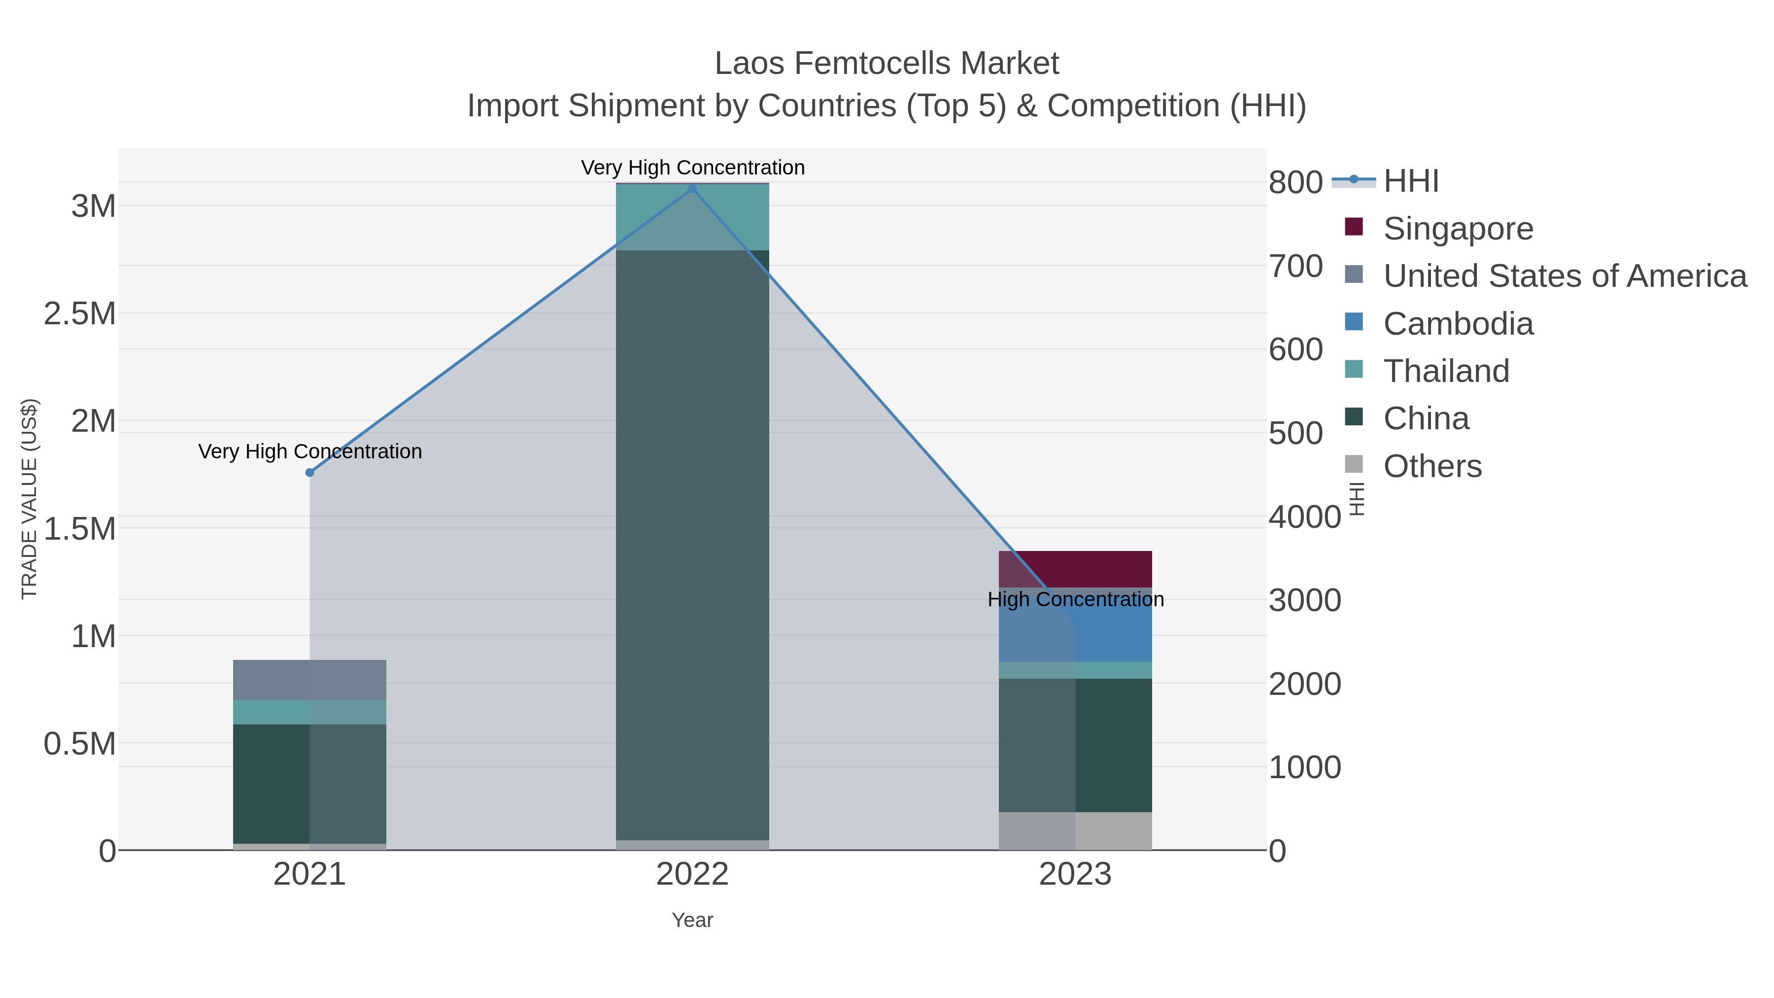Image resolution: width=1774 pixels, height=998 pixels.
Task: Toggle the HHI line legend entry
Action: click(1386, 181)
